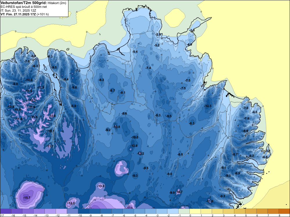Click the -12.3 temperature label

click(32, 100)
